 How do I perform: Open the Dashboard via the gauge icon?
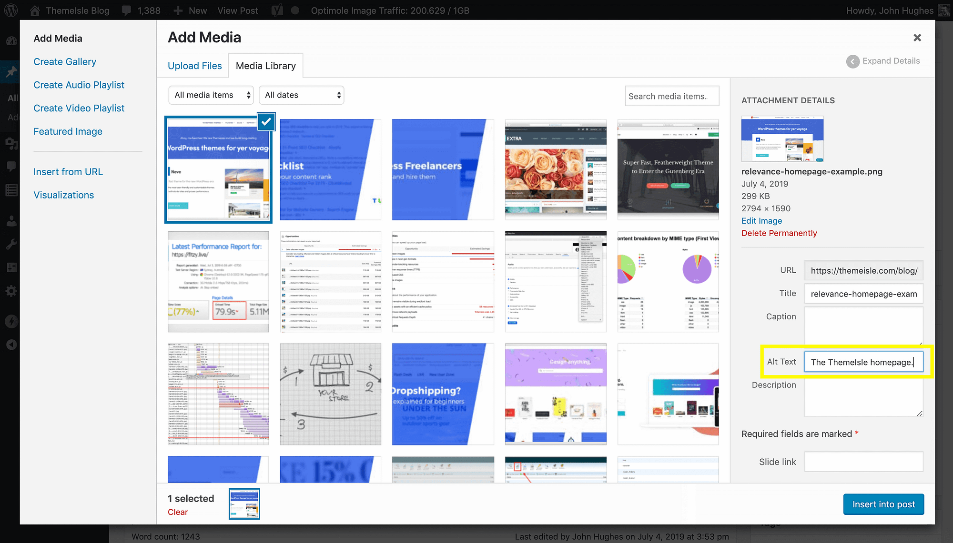[10, 41]
